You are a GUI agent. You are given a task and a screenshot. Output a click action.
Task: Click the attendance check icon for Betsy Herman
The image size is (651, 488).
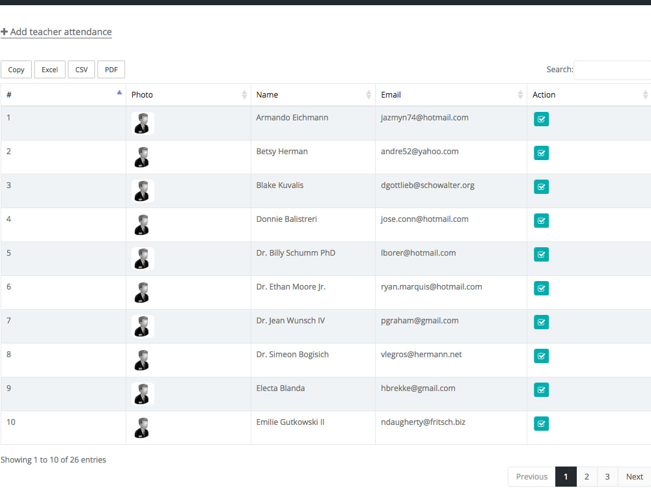(x=541, y=153)
